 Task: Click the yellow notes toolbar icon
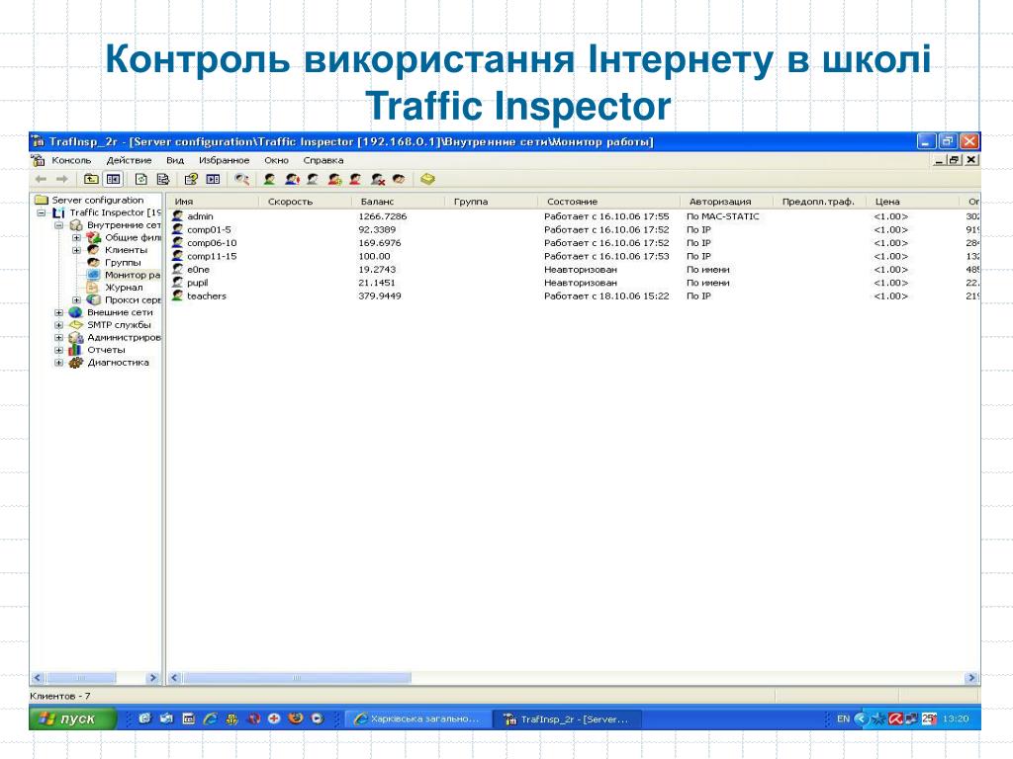(427, 180)
